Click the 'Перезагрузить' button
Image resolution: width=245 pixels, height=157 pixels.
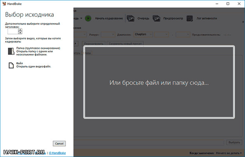click(x=93, y=44)
